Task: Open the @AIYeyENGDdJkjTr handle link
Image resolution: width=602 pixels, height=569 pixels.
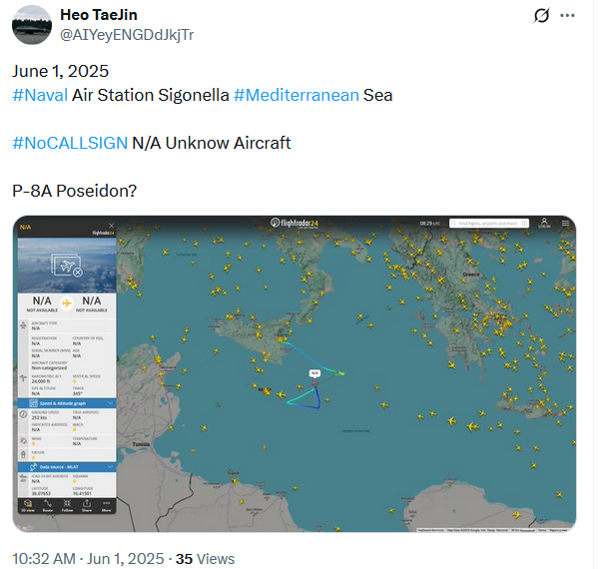Action: [127, 35]
